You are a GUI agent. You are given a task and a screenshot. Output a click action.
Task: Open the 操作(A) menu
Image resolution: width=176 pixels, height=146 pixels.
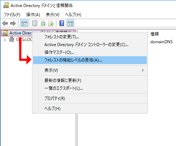click(x=33, y=15)
